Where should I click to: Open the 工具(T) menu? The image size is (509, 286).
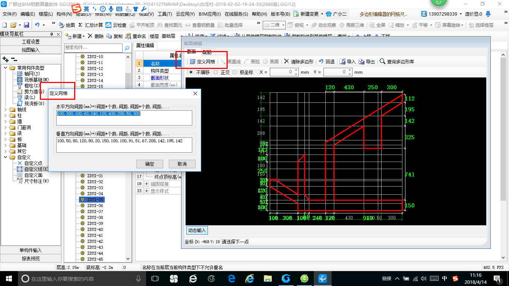click(165, 14)
